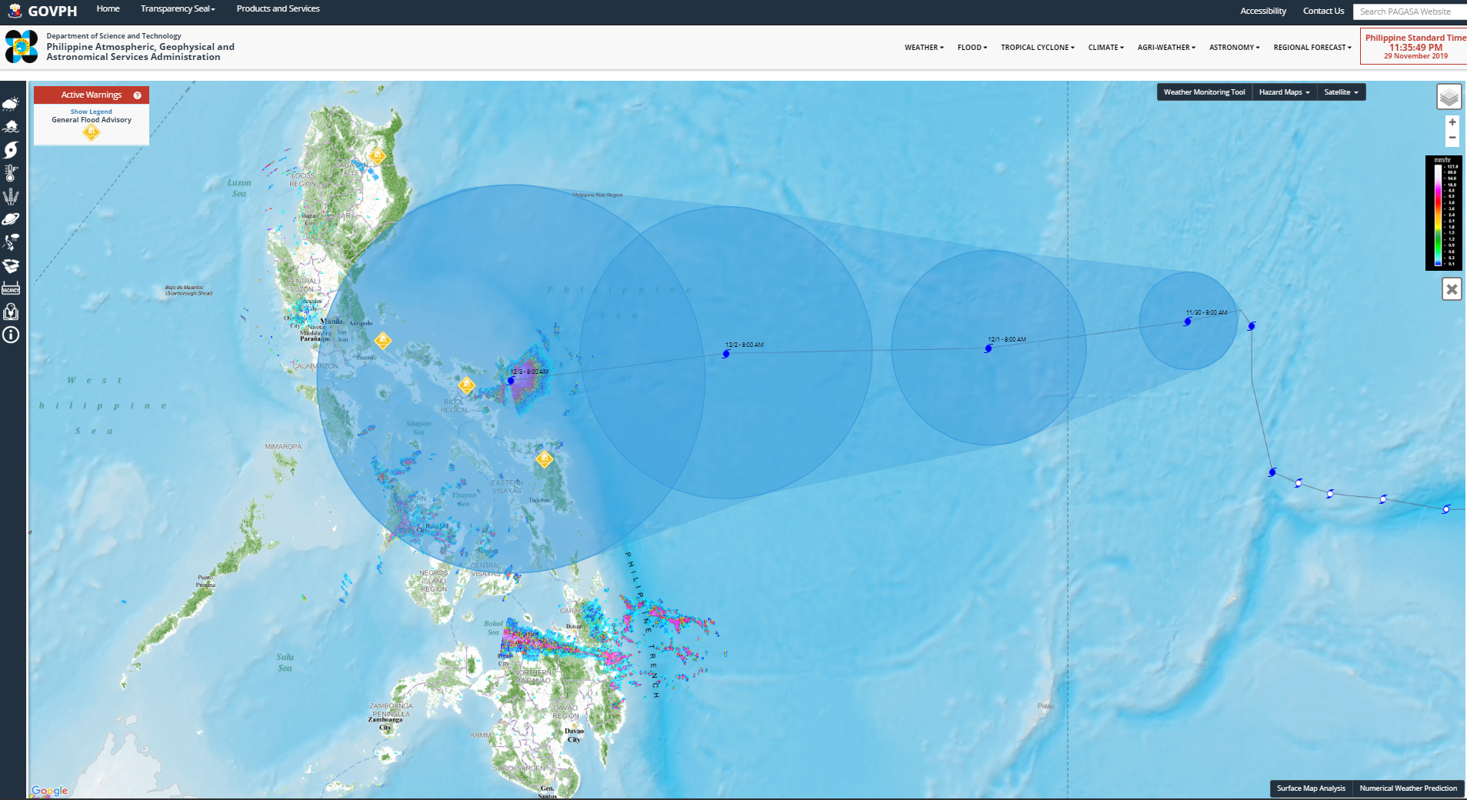
Task: Close the rainfall legend with X button
Action: click(x=1452, y=289)
